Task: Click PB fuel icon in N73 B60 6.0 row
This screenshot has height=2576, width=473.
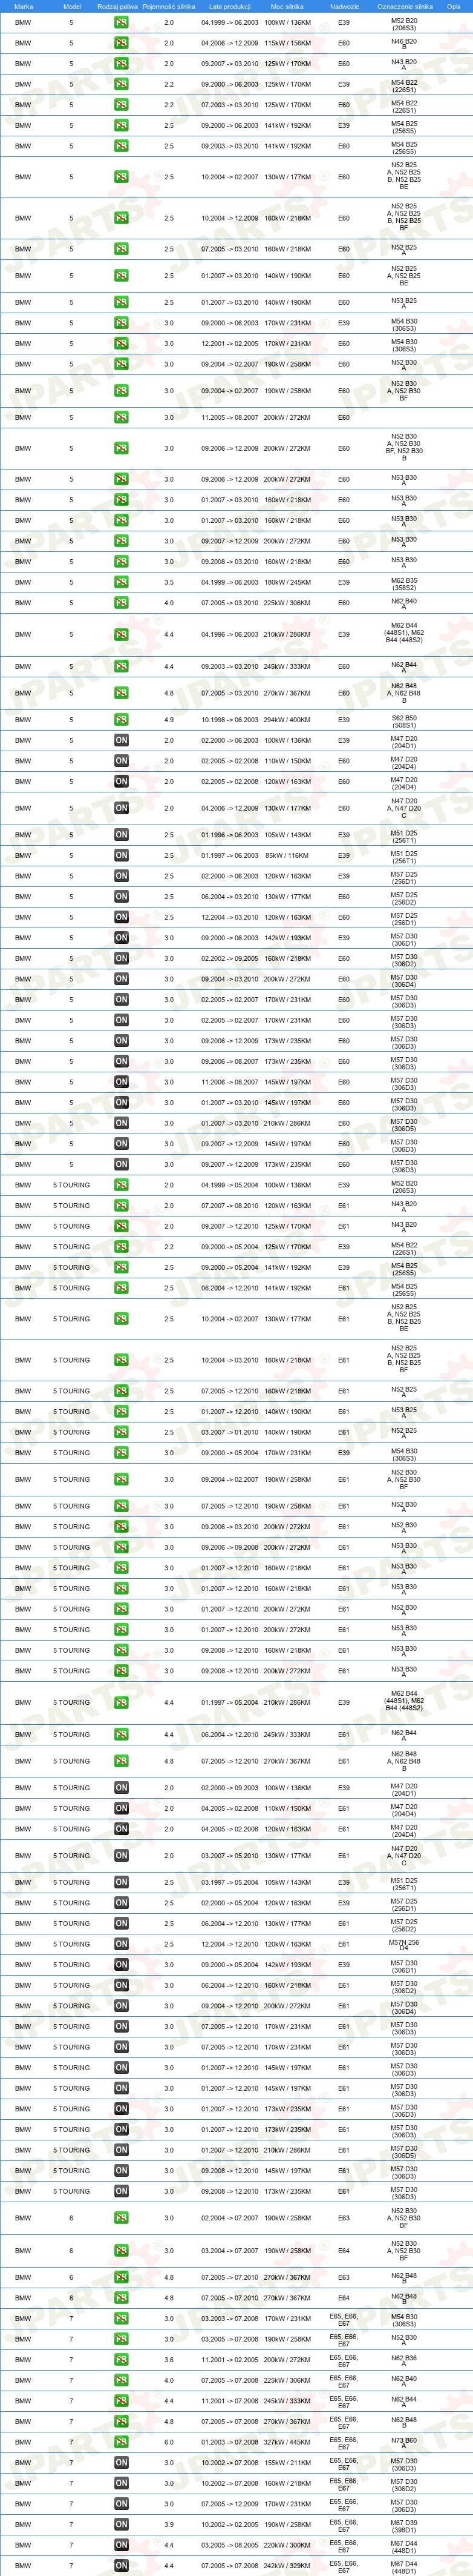Action: (121, 2442)
